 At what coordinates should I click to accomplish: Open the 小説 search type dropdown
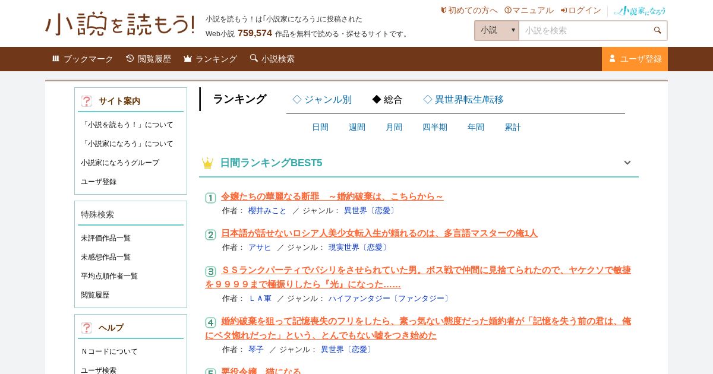[x=497, y=30]
